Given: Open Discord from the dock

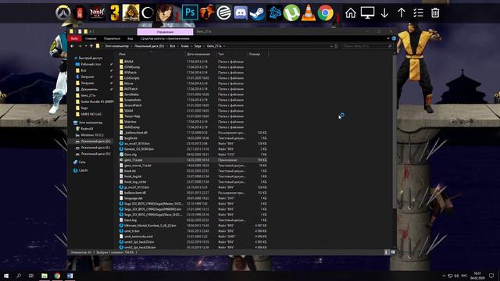Looking at the screenshot, I should click(x=241, y=13).
